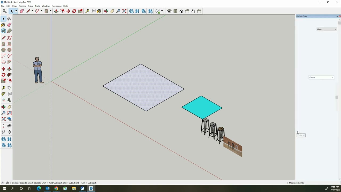The image size is (341, 192).
Task: Click the Section Plane tool in left toolbar
Action: (x=9, y=132)
